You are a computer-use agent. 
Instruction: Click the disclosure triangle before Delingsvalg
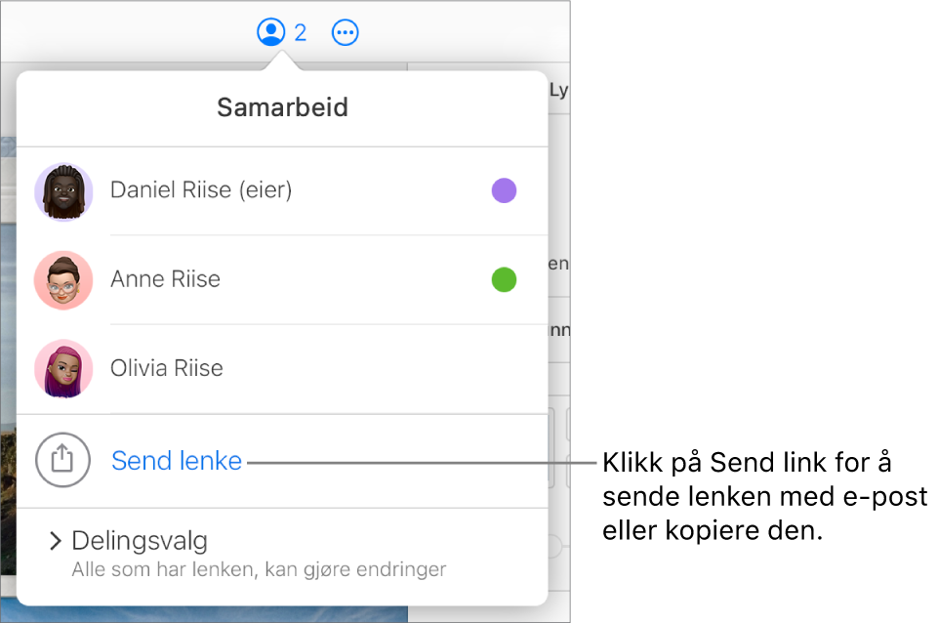[x=54, y=540]
